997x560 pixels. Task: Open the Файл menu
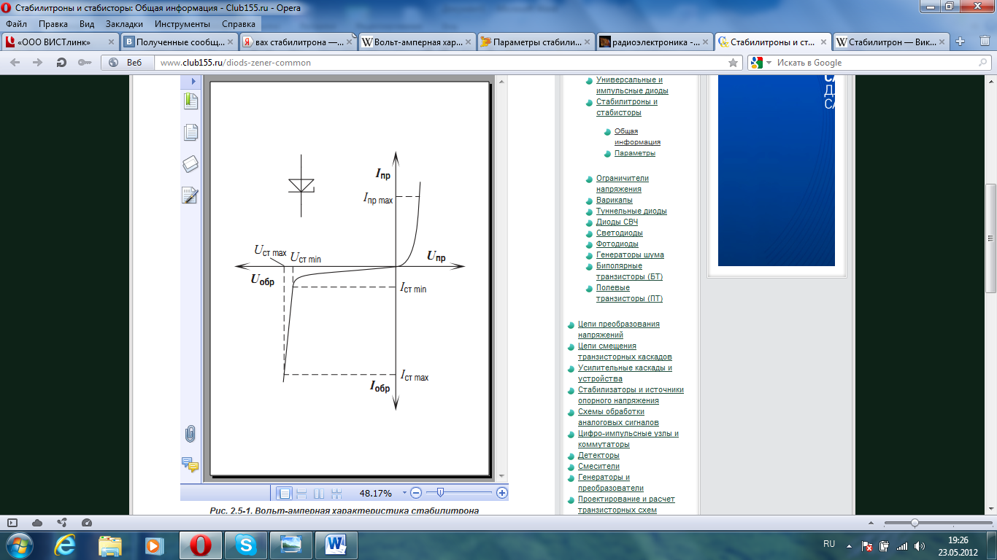click(x=16, y=24)
